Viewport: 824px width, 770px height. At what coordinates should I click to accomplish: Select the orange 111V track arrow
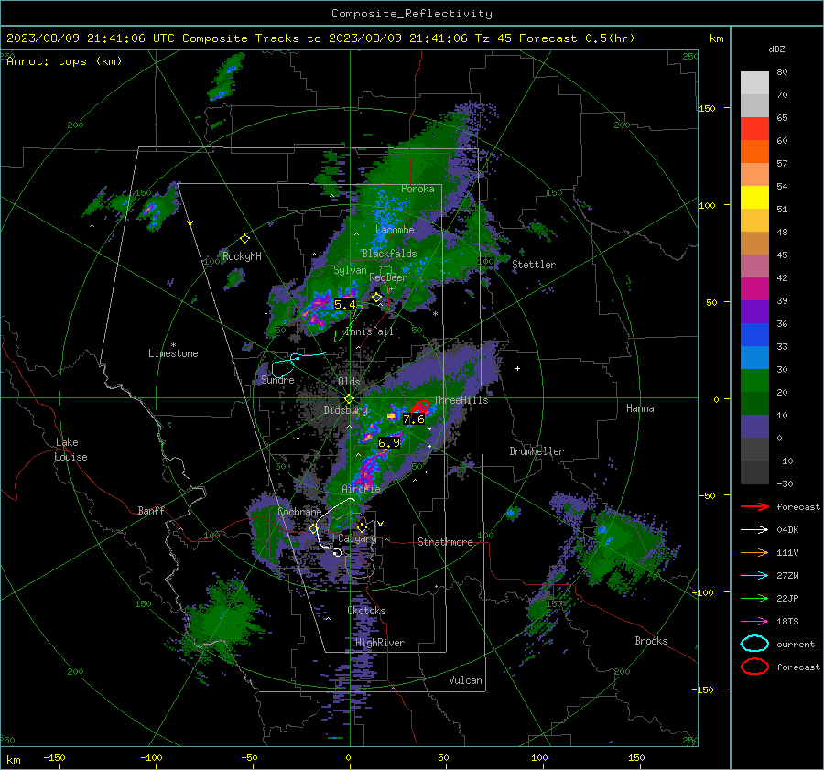coord(754,552)
